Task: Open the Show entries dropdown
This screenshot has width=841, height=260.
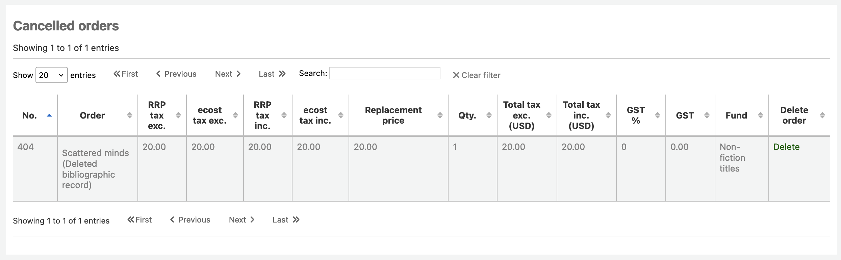Action: tap(51, 75)
